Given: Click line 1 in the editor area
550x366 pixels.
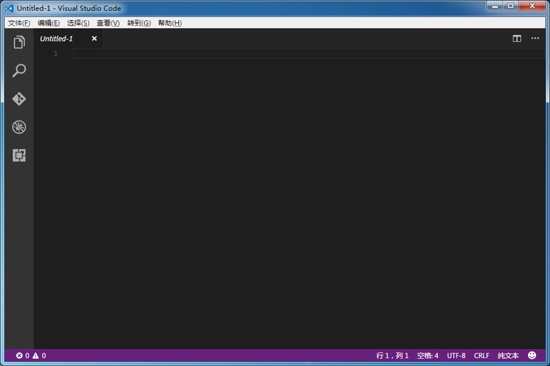Looking at the screenshot, I should 165,53.
